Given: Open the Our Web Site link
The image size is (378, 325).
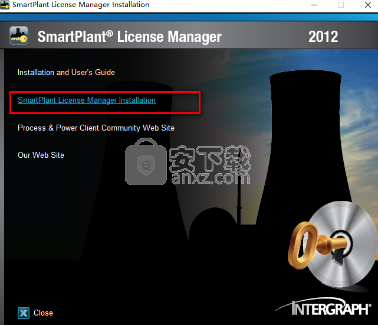Looking at the screenshot, I should point(41,155).
